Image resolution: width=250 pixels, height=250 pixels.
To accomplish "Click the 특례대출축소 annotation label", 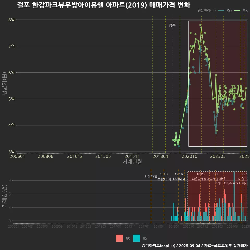I will 223,183.
